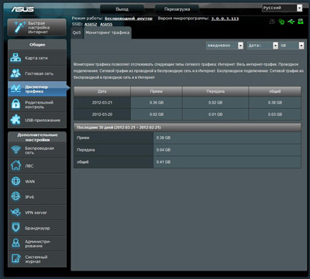Open the Карта сети network map icon
The height and width of the screenshot is (279, 310).
pos(15,58)
